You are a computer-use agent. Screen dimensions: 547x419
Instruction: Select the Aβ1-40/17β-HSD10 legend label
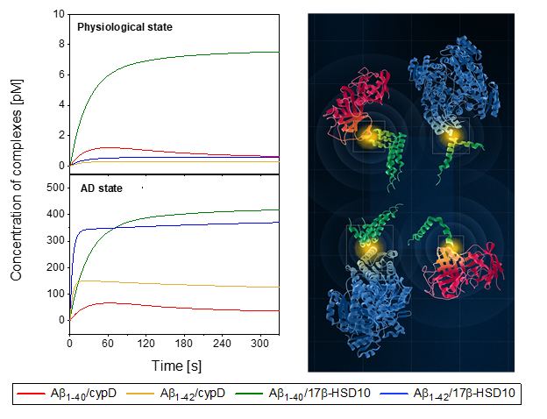[x=319, y=394]
